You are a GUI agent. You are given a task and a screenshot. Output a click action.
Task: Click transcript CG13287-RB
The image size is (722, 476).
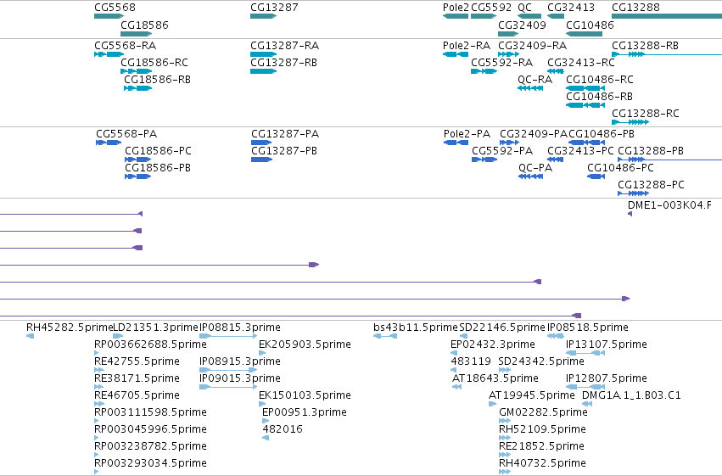263,71
